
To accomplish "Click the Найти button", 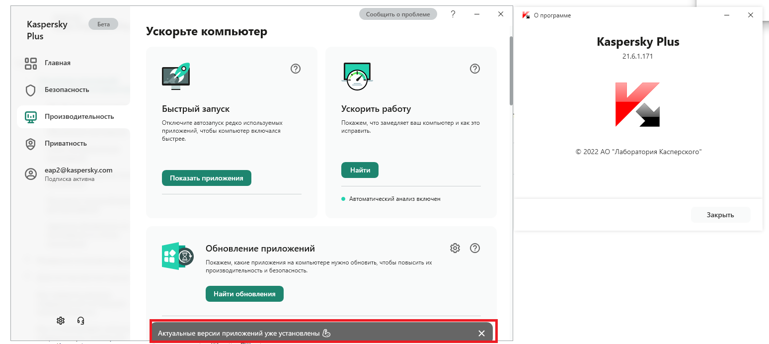I will coord(360,170).
